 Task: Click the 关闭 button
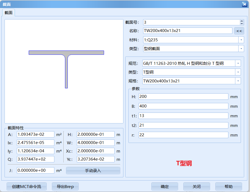click(196, 186)
